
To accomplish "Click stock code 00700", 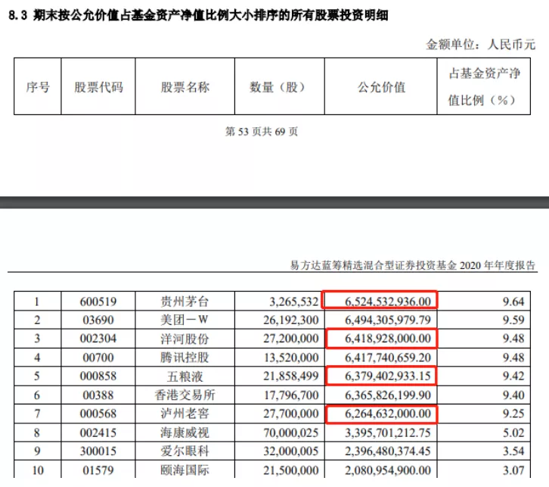I will (98, 357).
